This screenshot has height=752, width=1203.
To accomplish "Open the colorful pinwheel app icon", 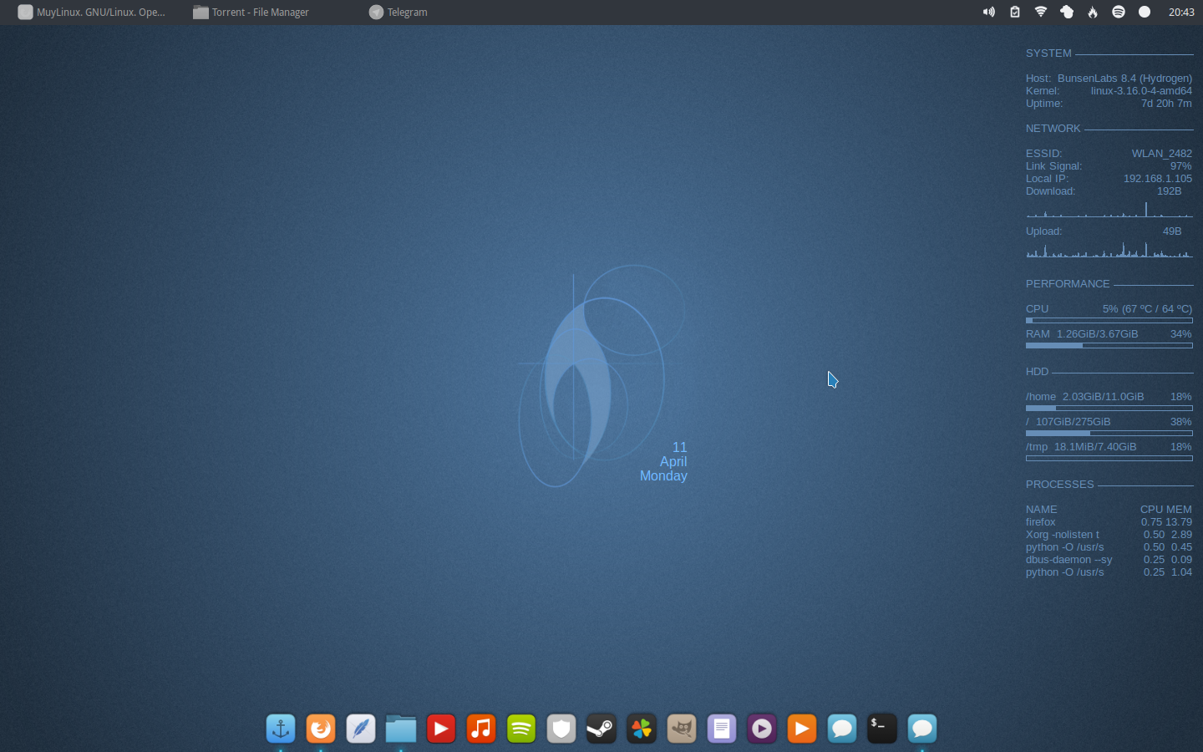I will (642, 729).
